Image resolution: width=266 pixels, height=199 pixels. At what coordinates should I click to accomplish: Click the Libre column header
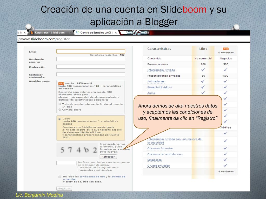tap(203, 49)
